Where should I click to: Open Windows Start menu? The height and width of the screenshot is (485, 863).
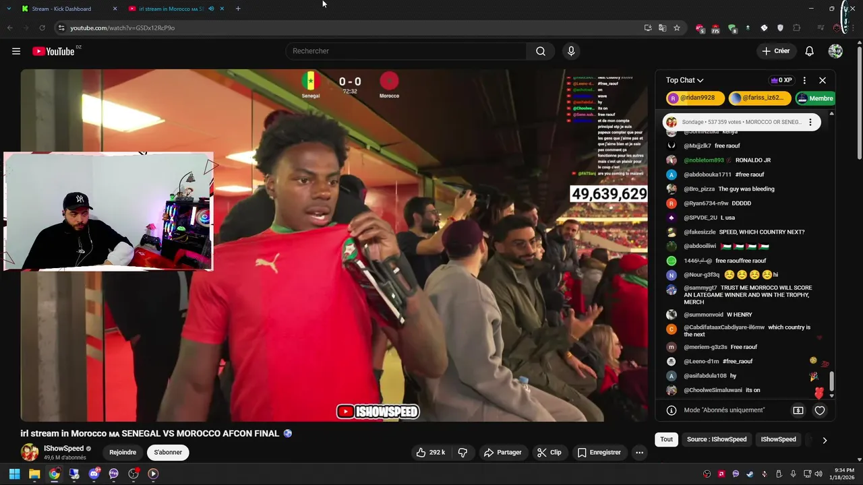pos(14,474)
